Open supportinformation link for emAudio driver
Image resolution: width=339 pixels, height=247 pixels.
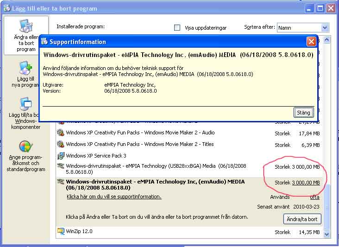tap(114, 196)
